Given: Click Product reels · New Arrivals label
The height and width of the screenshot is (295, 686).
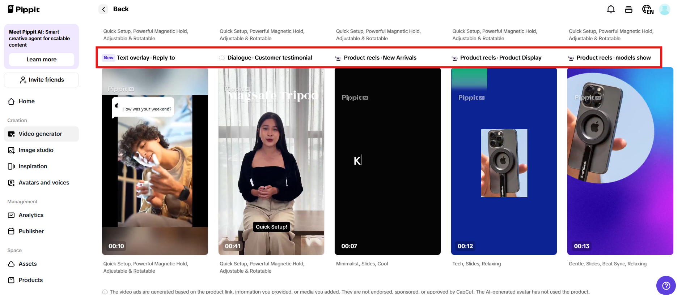Looking at the screenshot, I should point(380,58).
